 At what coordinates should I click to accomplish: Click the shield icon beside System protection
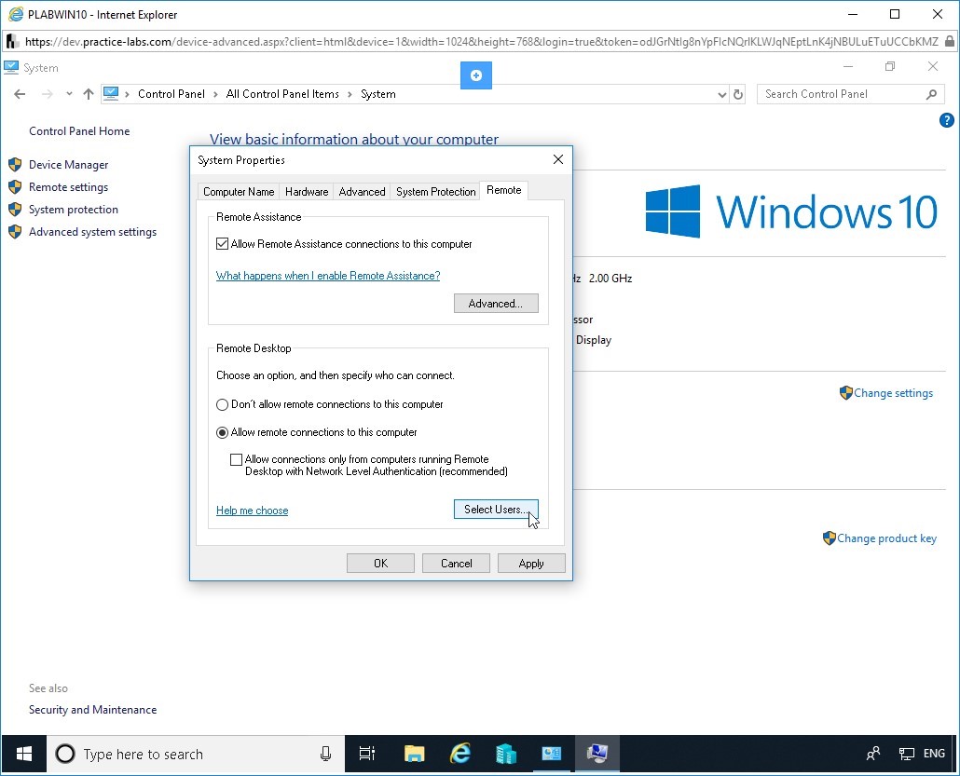click(15, 210)
